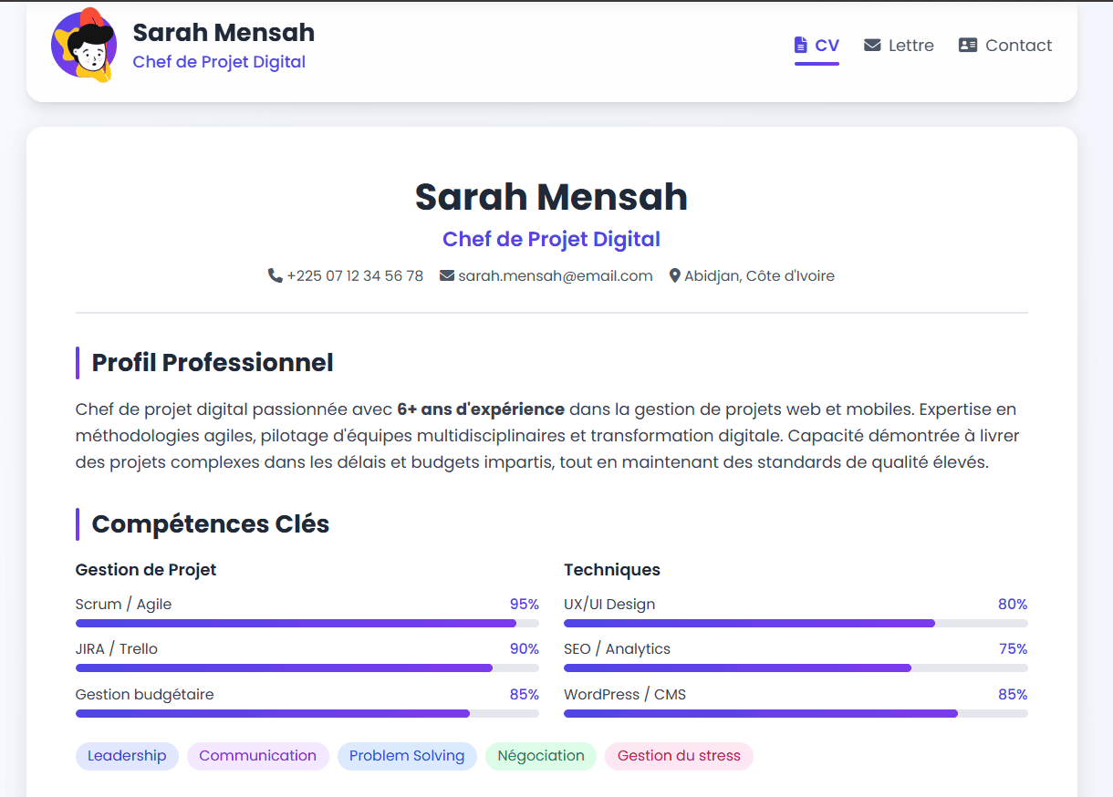Image resolution: width=1113 pixels, height=797 pixels.
Task: Click the document icon next to CV
Action: point(802,44)
